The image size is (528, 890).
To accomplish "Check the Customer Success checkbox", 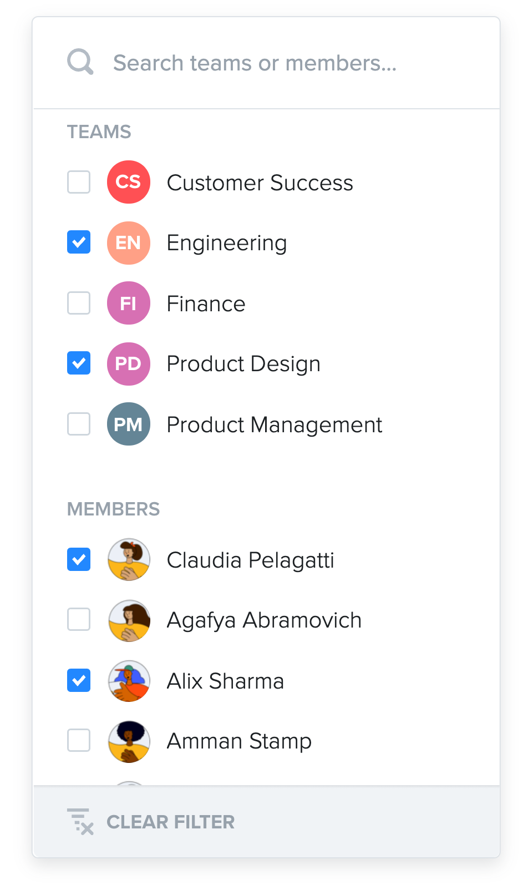I will pyautogui.click(x=79, y=182).
